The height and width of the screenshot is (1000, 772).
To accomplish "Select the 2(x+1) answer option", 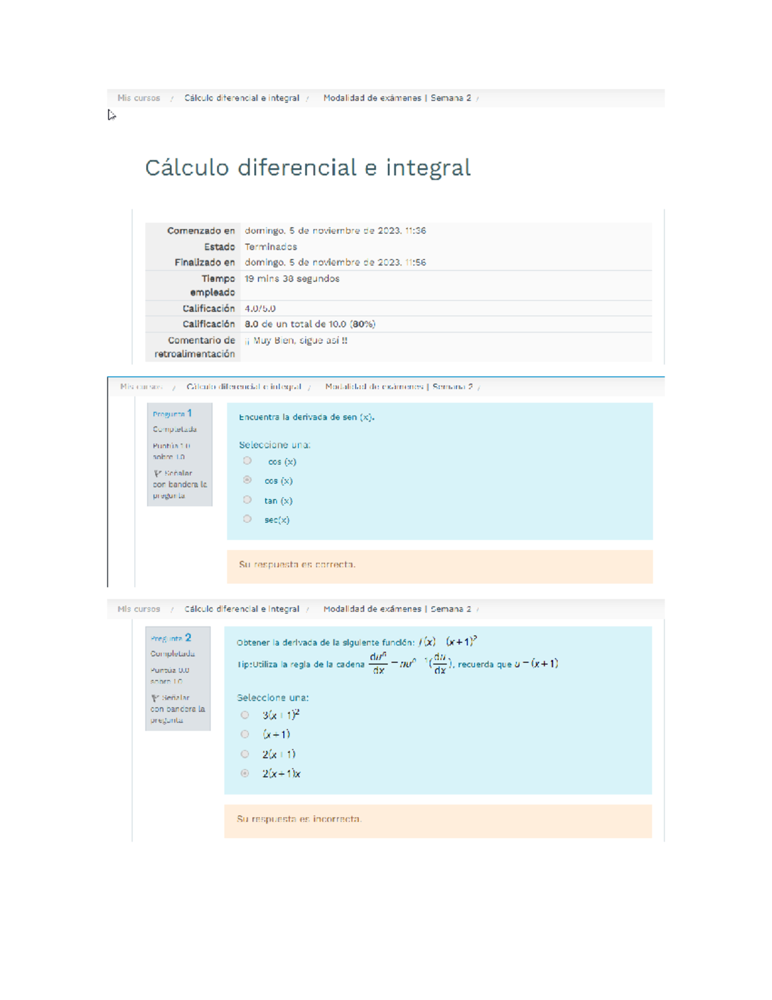I will click(x=244, y=755).
